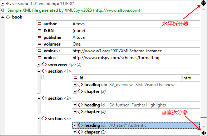Viewport: 208px width, 136px height.
Task: Click the blue marker in the scrollbar
Action: (x=203, y=117)
